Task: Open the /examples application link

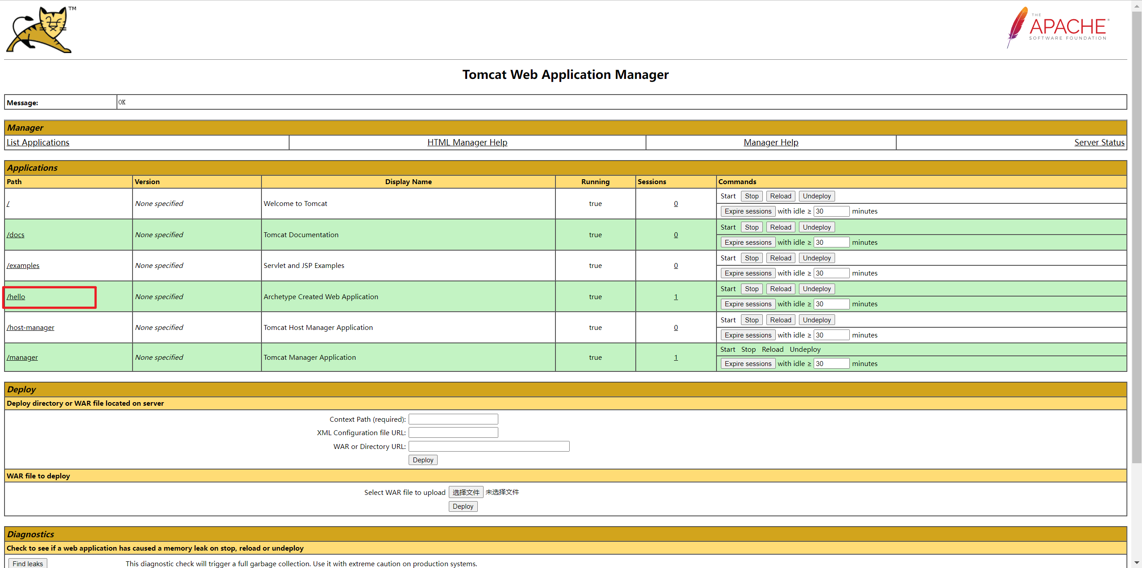Action: [x=23, y=265]
